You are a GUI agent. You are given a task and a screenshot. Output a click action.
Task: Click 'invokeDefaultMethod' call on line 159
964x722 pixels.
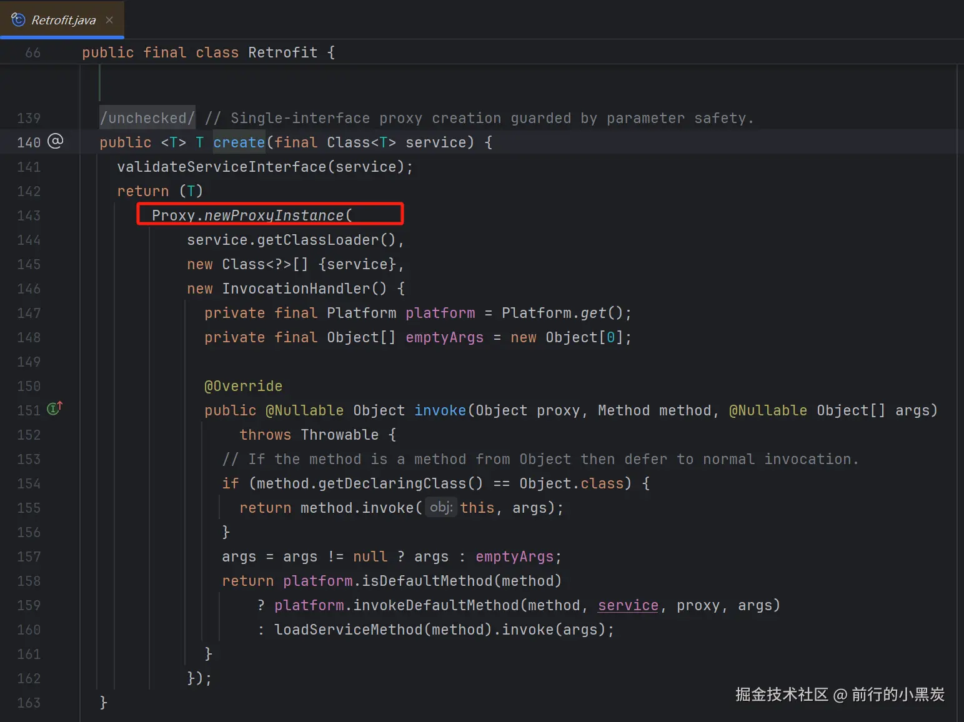pos(436,605)
